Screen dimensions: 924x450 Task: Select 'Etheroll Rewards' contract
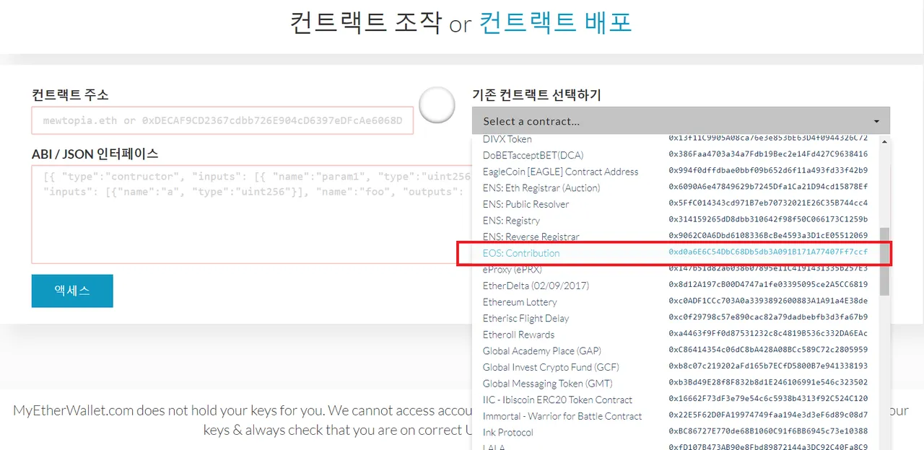pos(675,335)
